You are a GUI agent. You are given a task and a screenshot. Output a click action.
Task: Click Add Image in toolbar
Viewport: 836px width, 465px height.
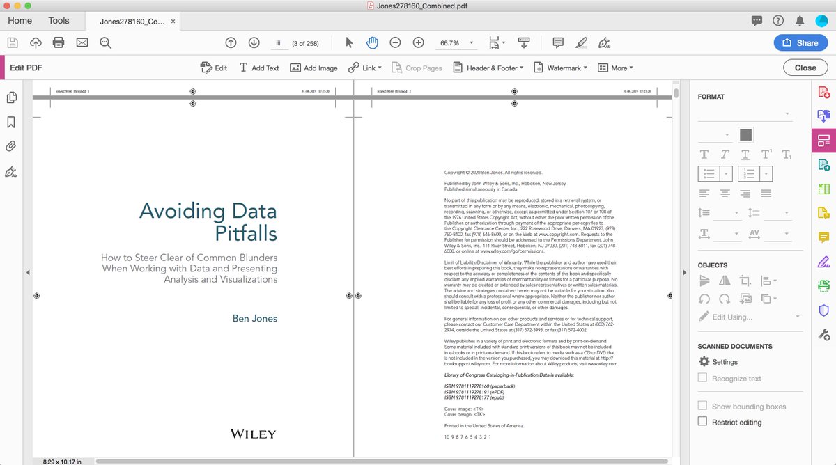[313, 68]
